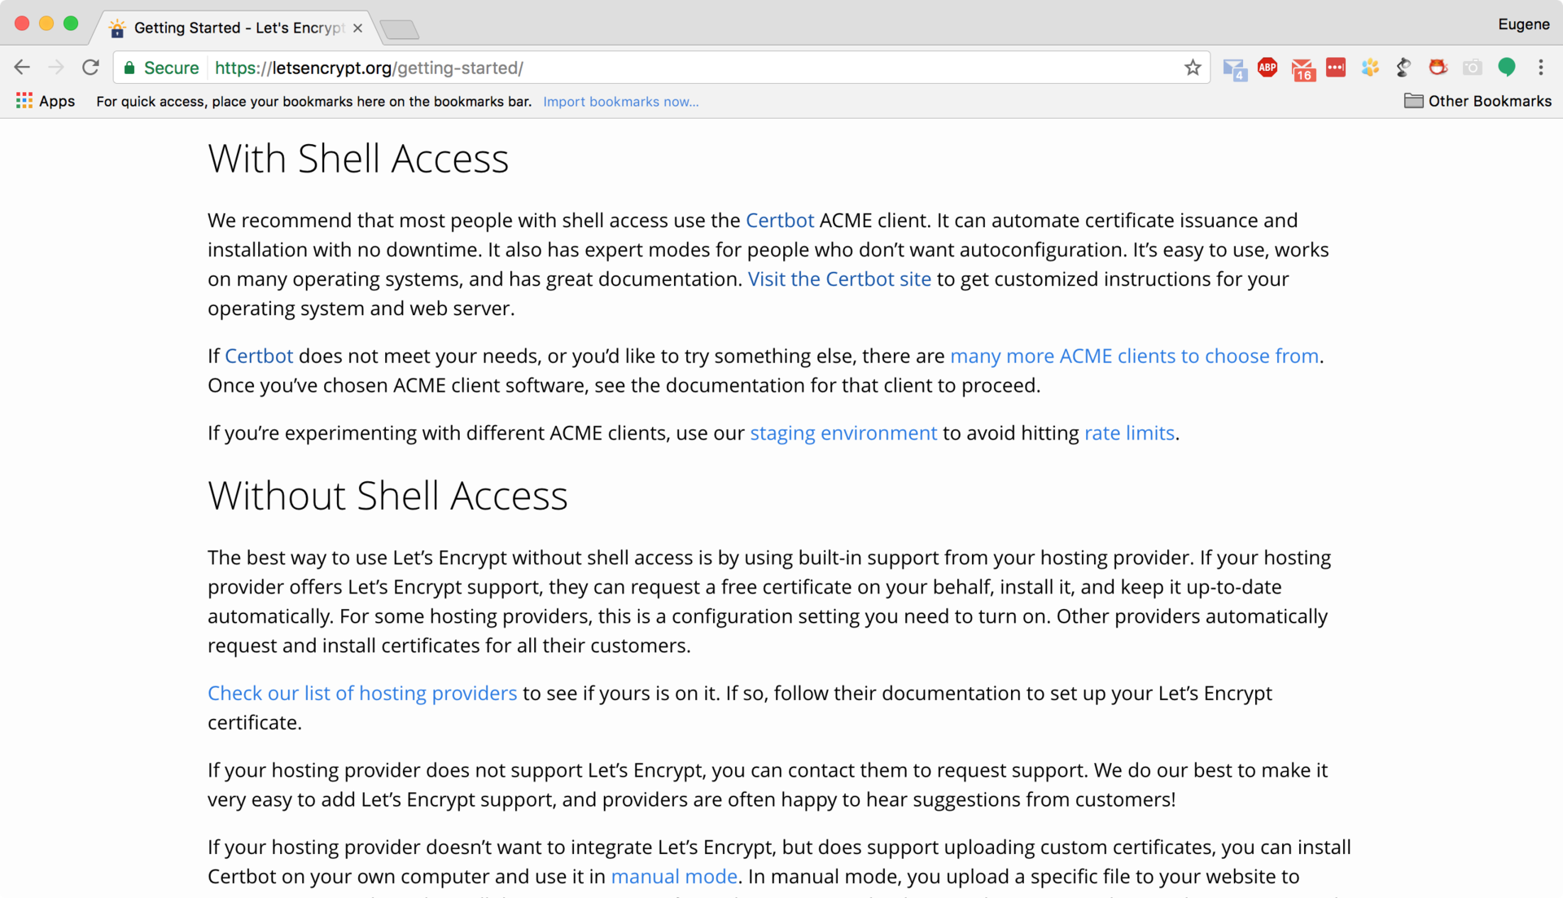The width and height of the screenshot is (1563, 898).
Task: Click the page reload refresh button
Action: point(90,67)
